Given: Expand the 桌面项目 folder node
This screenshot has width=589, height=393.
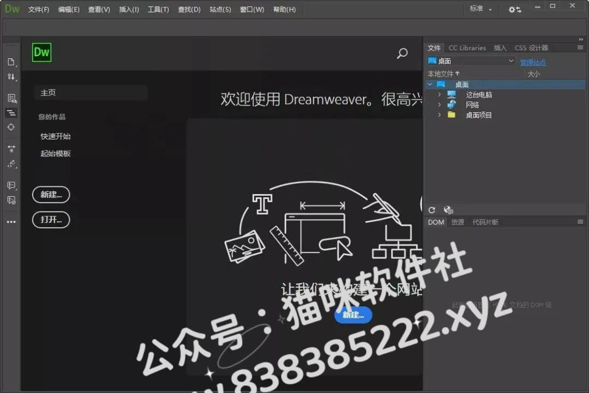Looking at the screenshot, I should click(x=439, y=115).
